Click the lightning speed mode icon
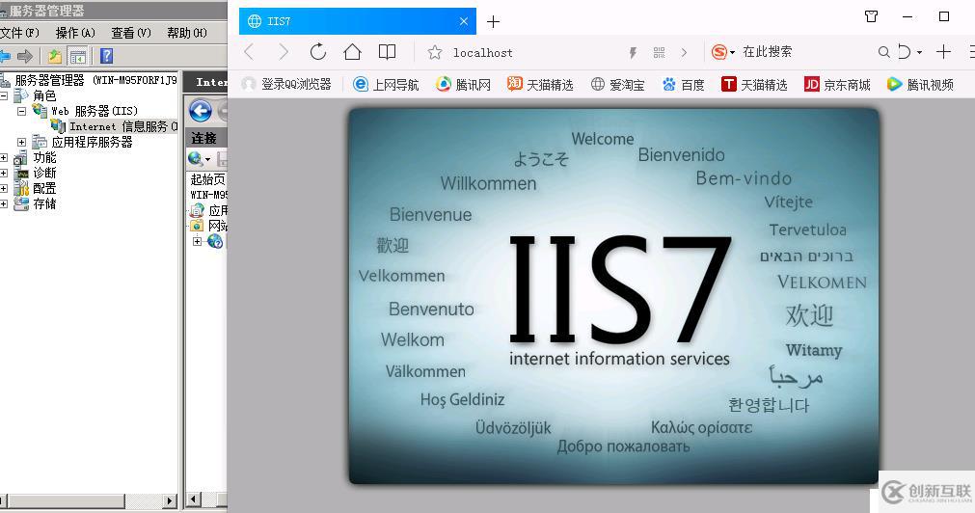The image size is (975, 513). point(633,53)
